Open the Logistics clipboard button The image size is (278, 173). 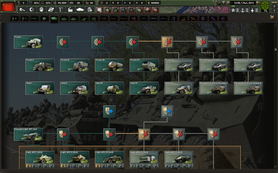click(90, 9)
